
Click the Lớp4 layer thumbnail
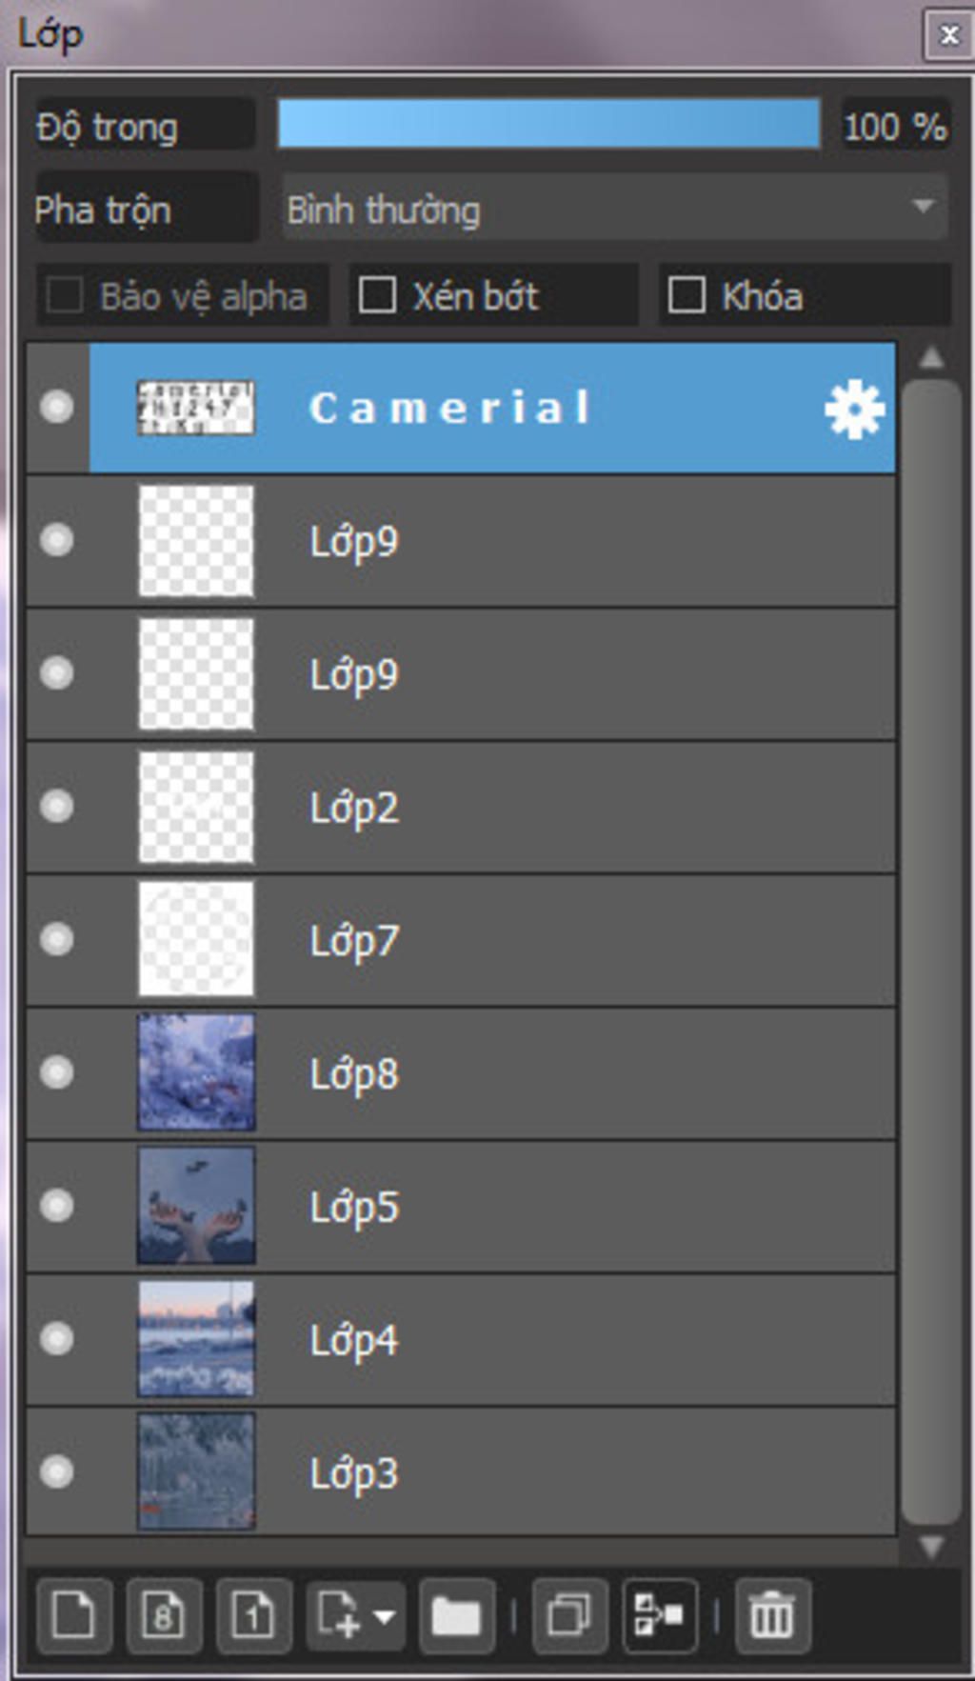(196, 1339)
